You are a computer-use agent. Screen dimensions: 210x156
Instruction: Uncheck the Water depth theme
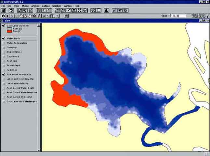coord(3,39)
